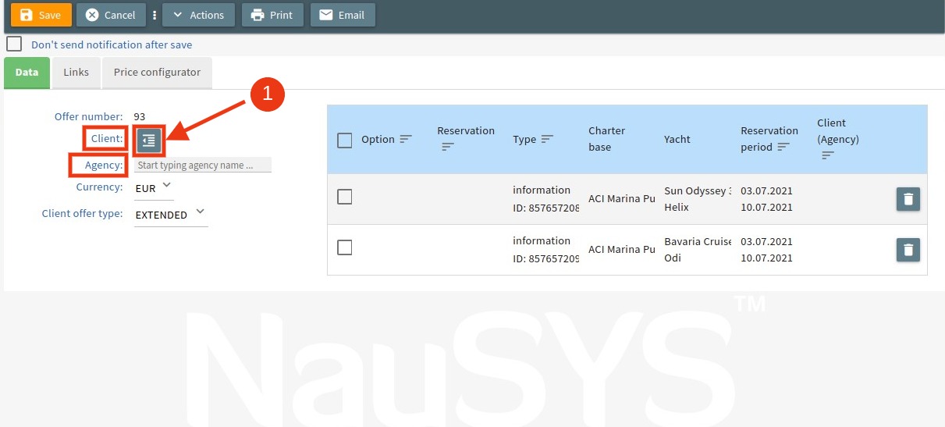Open the Currency EUR dropdown
Screen dimensions: 945x427
click(x=154, y=187)
